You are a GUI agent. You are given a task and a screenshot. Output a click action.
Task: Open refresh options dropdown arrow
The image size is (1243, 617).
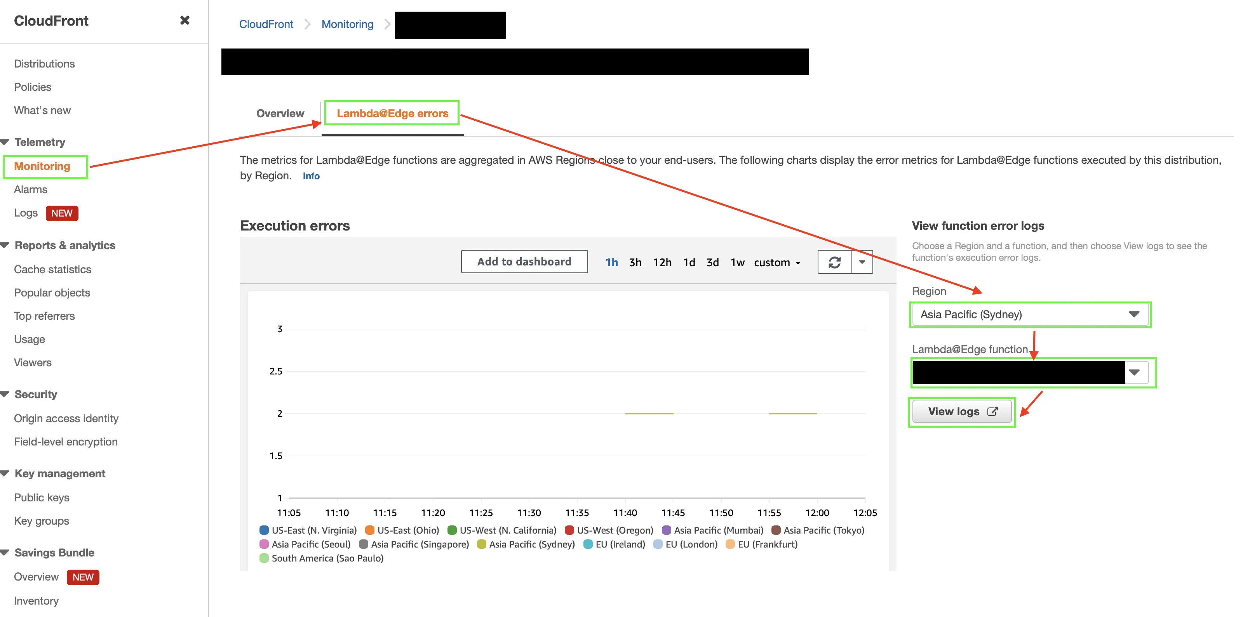click(x=862, y=262)
